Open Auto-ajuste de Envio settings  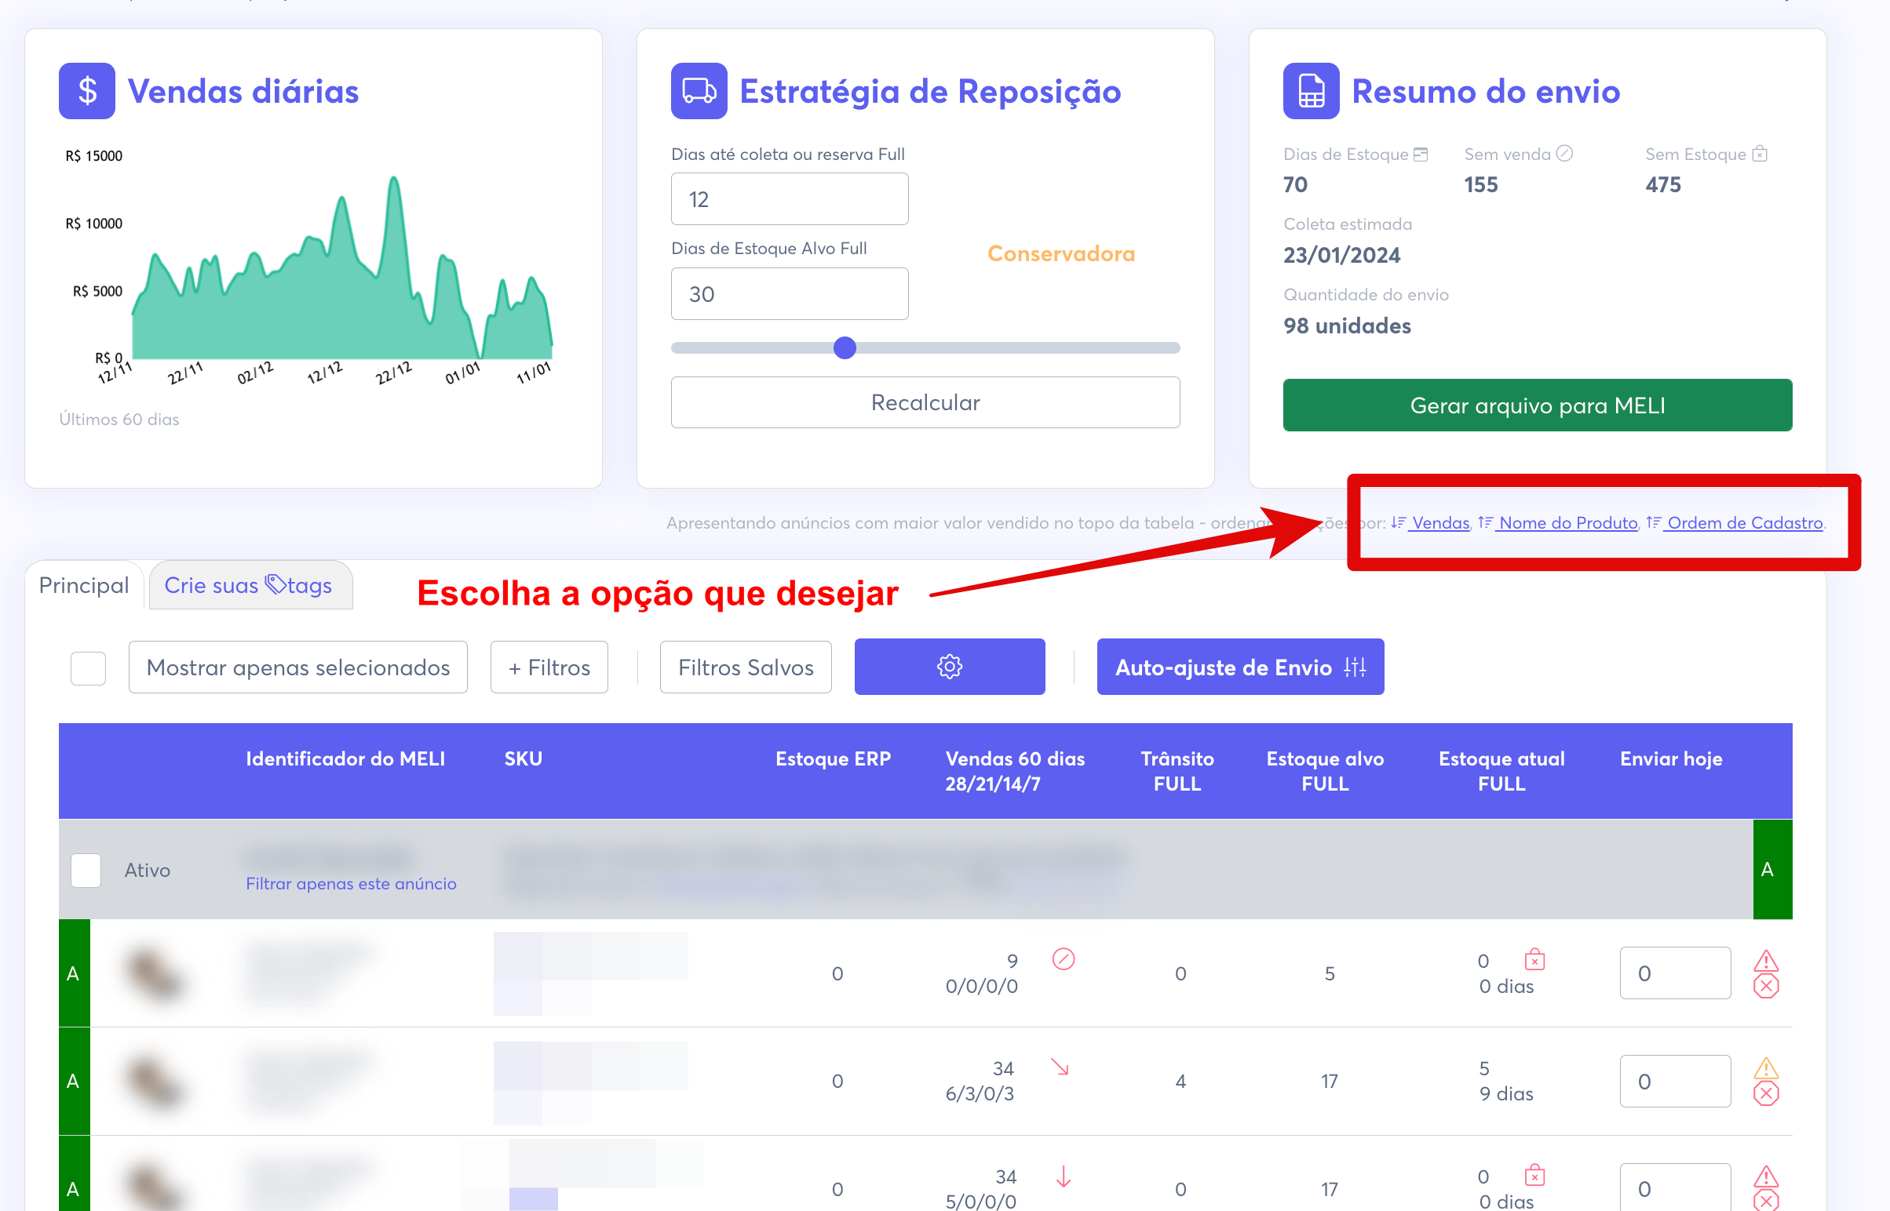point(1239,667)
